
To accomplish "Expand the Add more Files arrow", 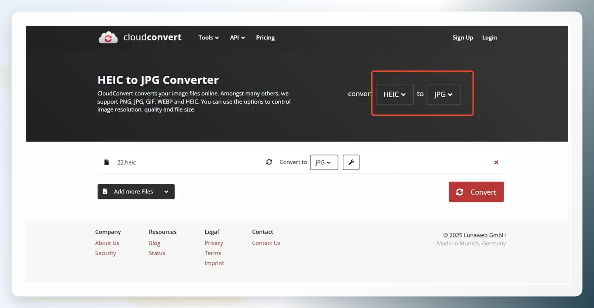I will pos(166,192).
